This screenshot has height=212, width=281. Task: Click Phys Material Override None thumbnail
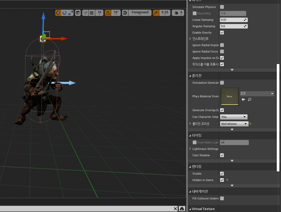click(x=230, y=96)
